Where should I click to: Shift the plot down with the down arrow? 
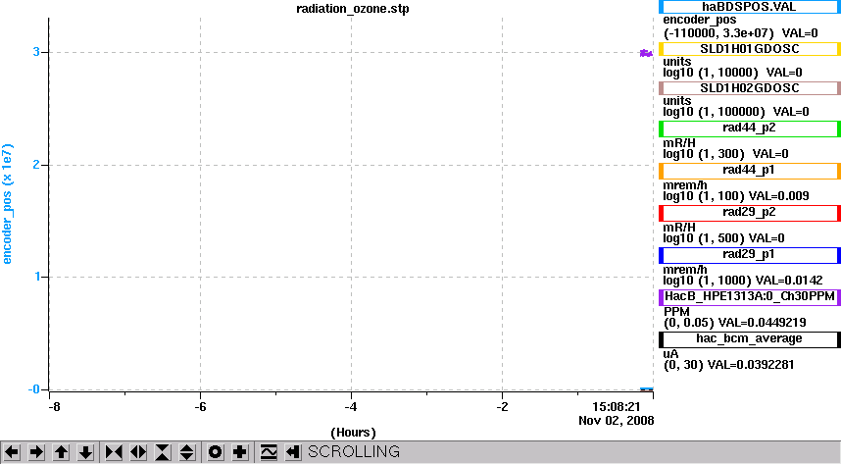[86, 452]
